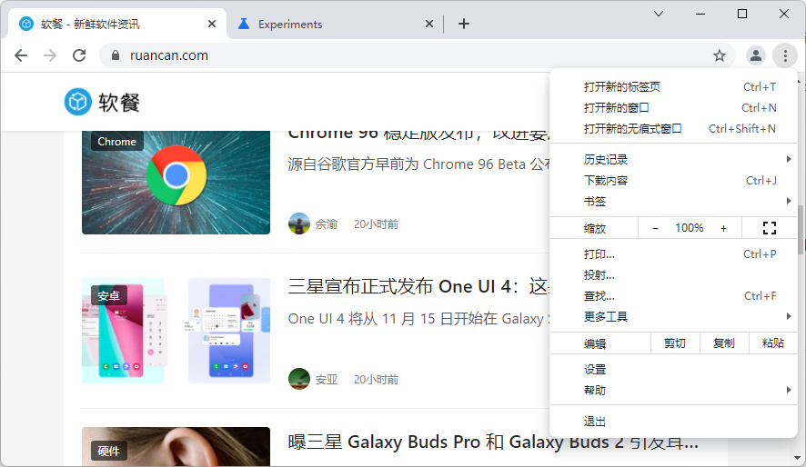Click the 硬件 category tag
806x467 pixels.
(x=108, y=451)
